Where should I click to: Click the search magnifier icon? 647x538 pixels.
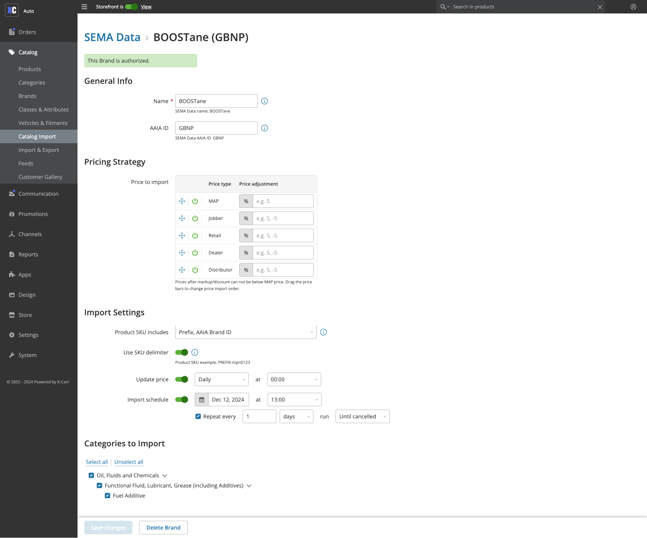point(443,7)
